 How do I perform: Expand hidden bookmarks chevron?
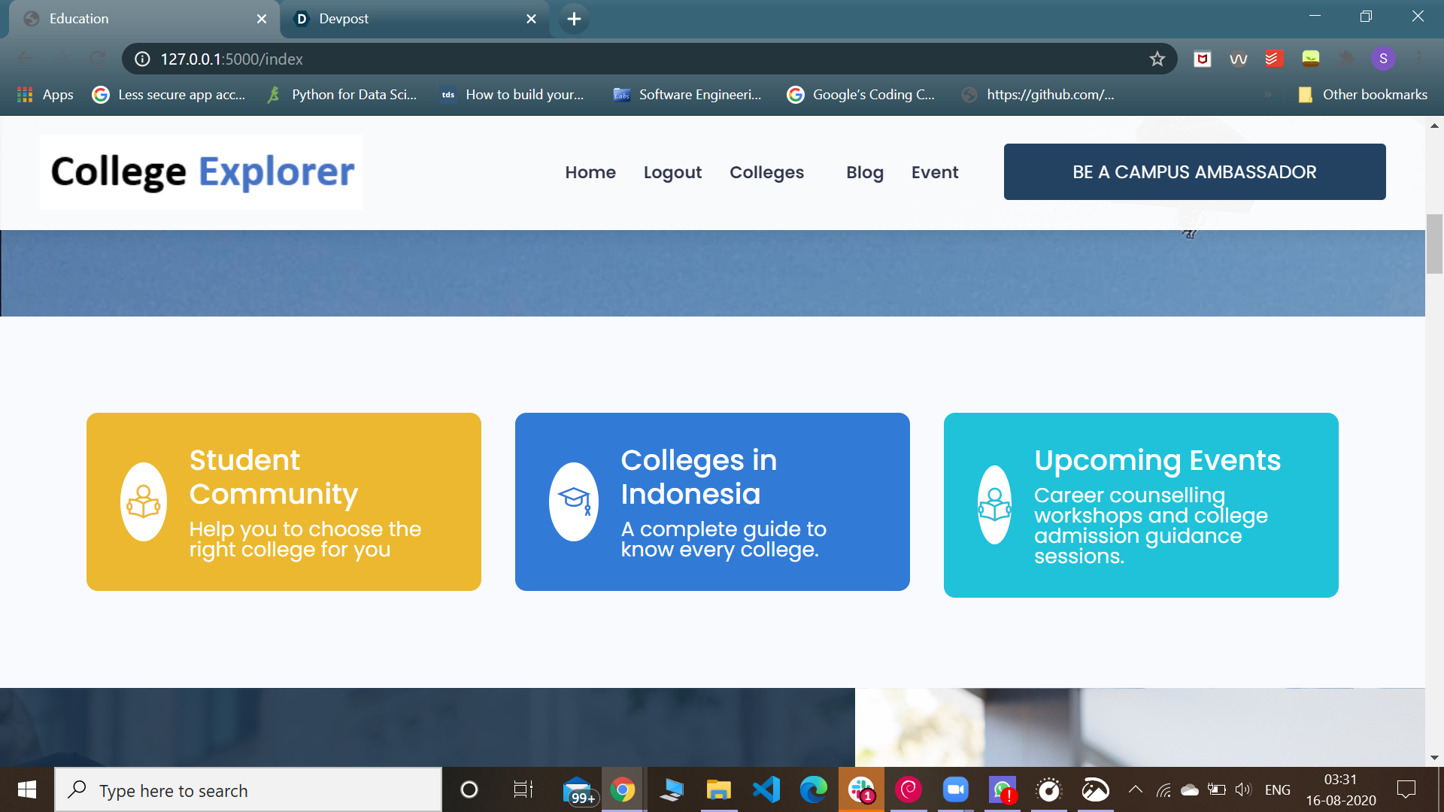[1268, 95]
